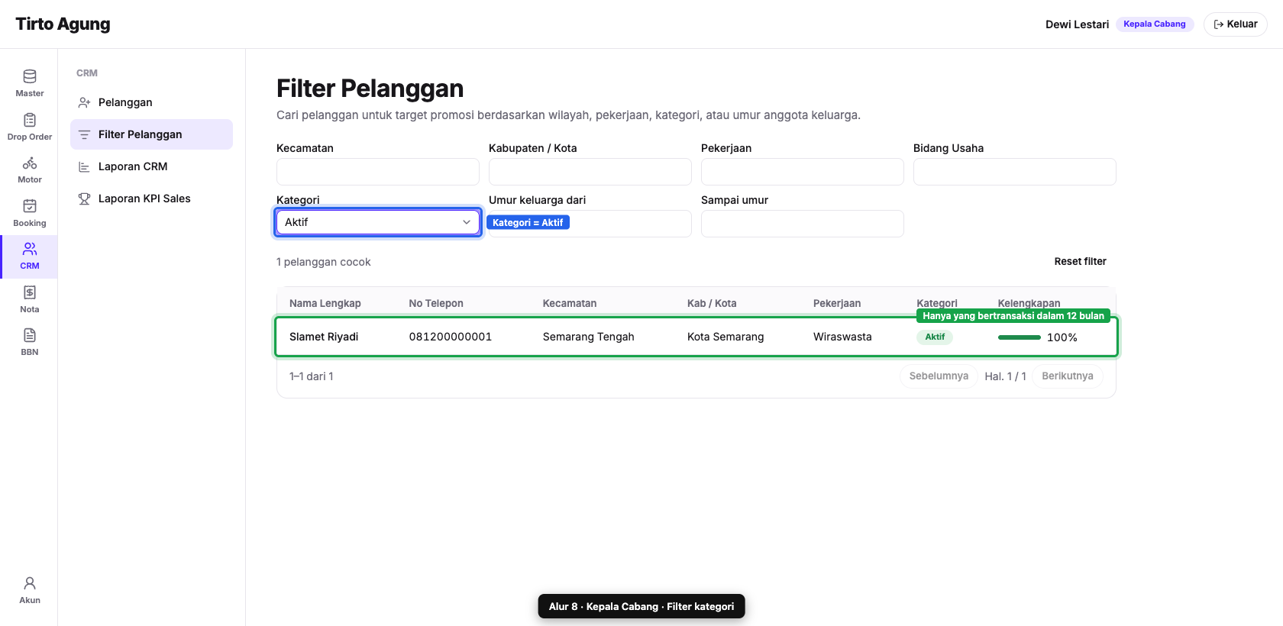Screen dimensions: 1283x626
Task: Click the add-person icon beside Pelanggan
Action: tap(85, 102)
